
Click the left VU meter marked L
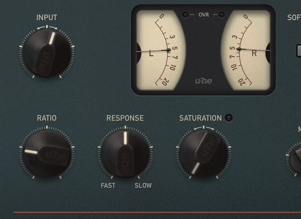coord(161,50)
